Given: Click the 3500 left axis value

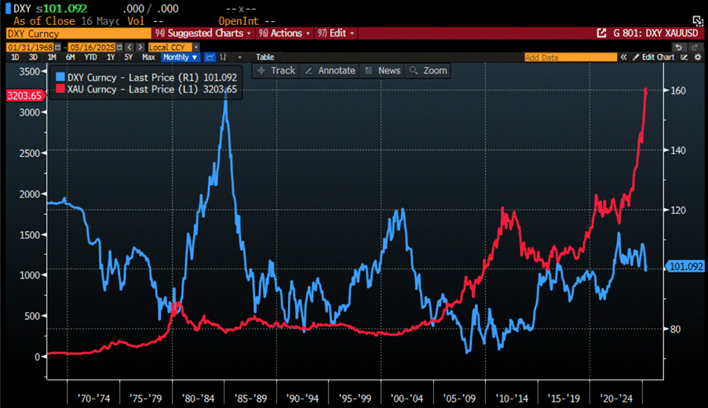Looking at the screenshot, I should pos(30,71).
